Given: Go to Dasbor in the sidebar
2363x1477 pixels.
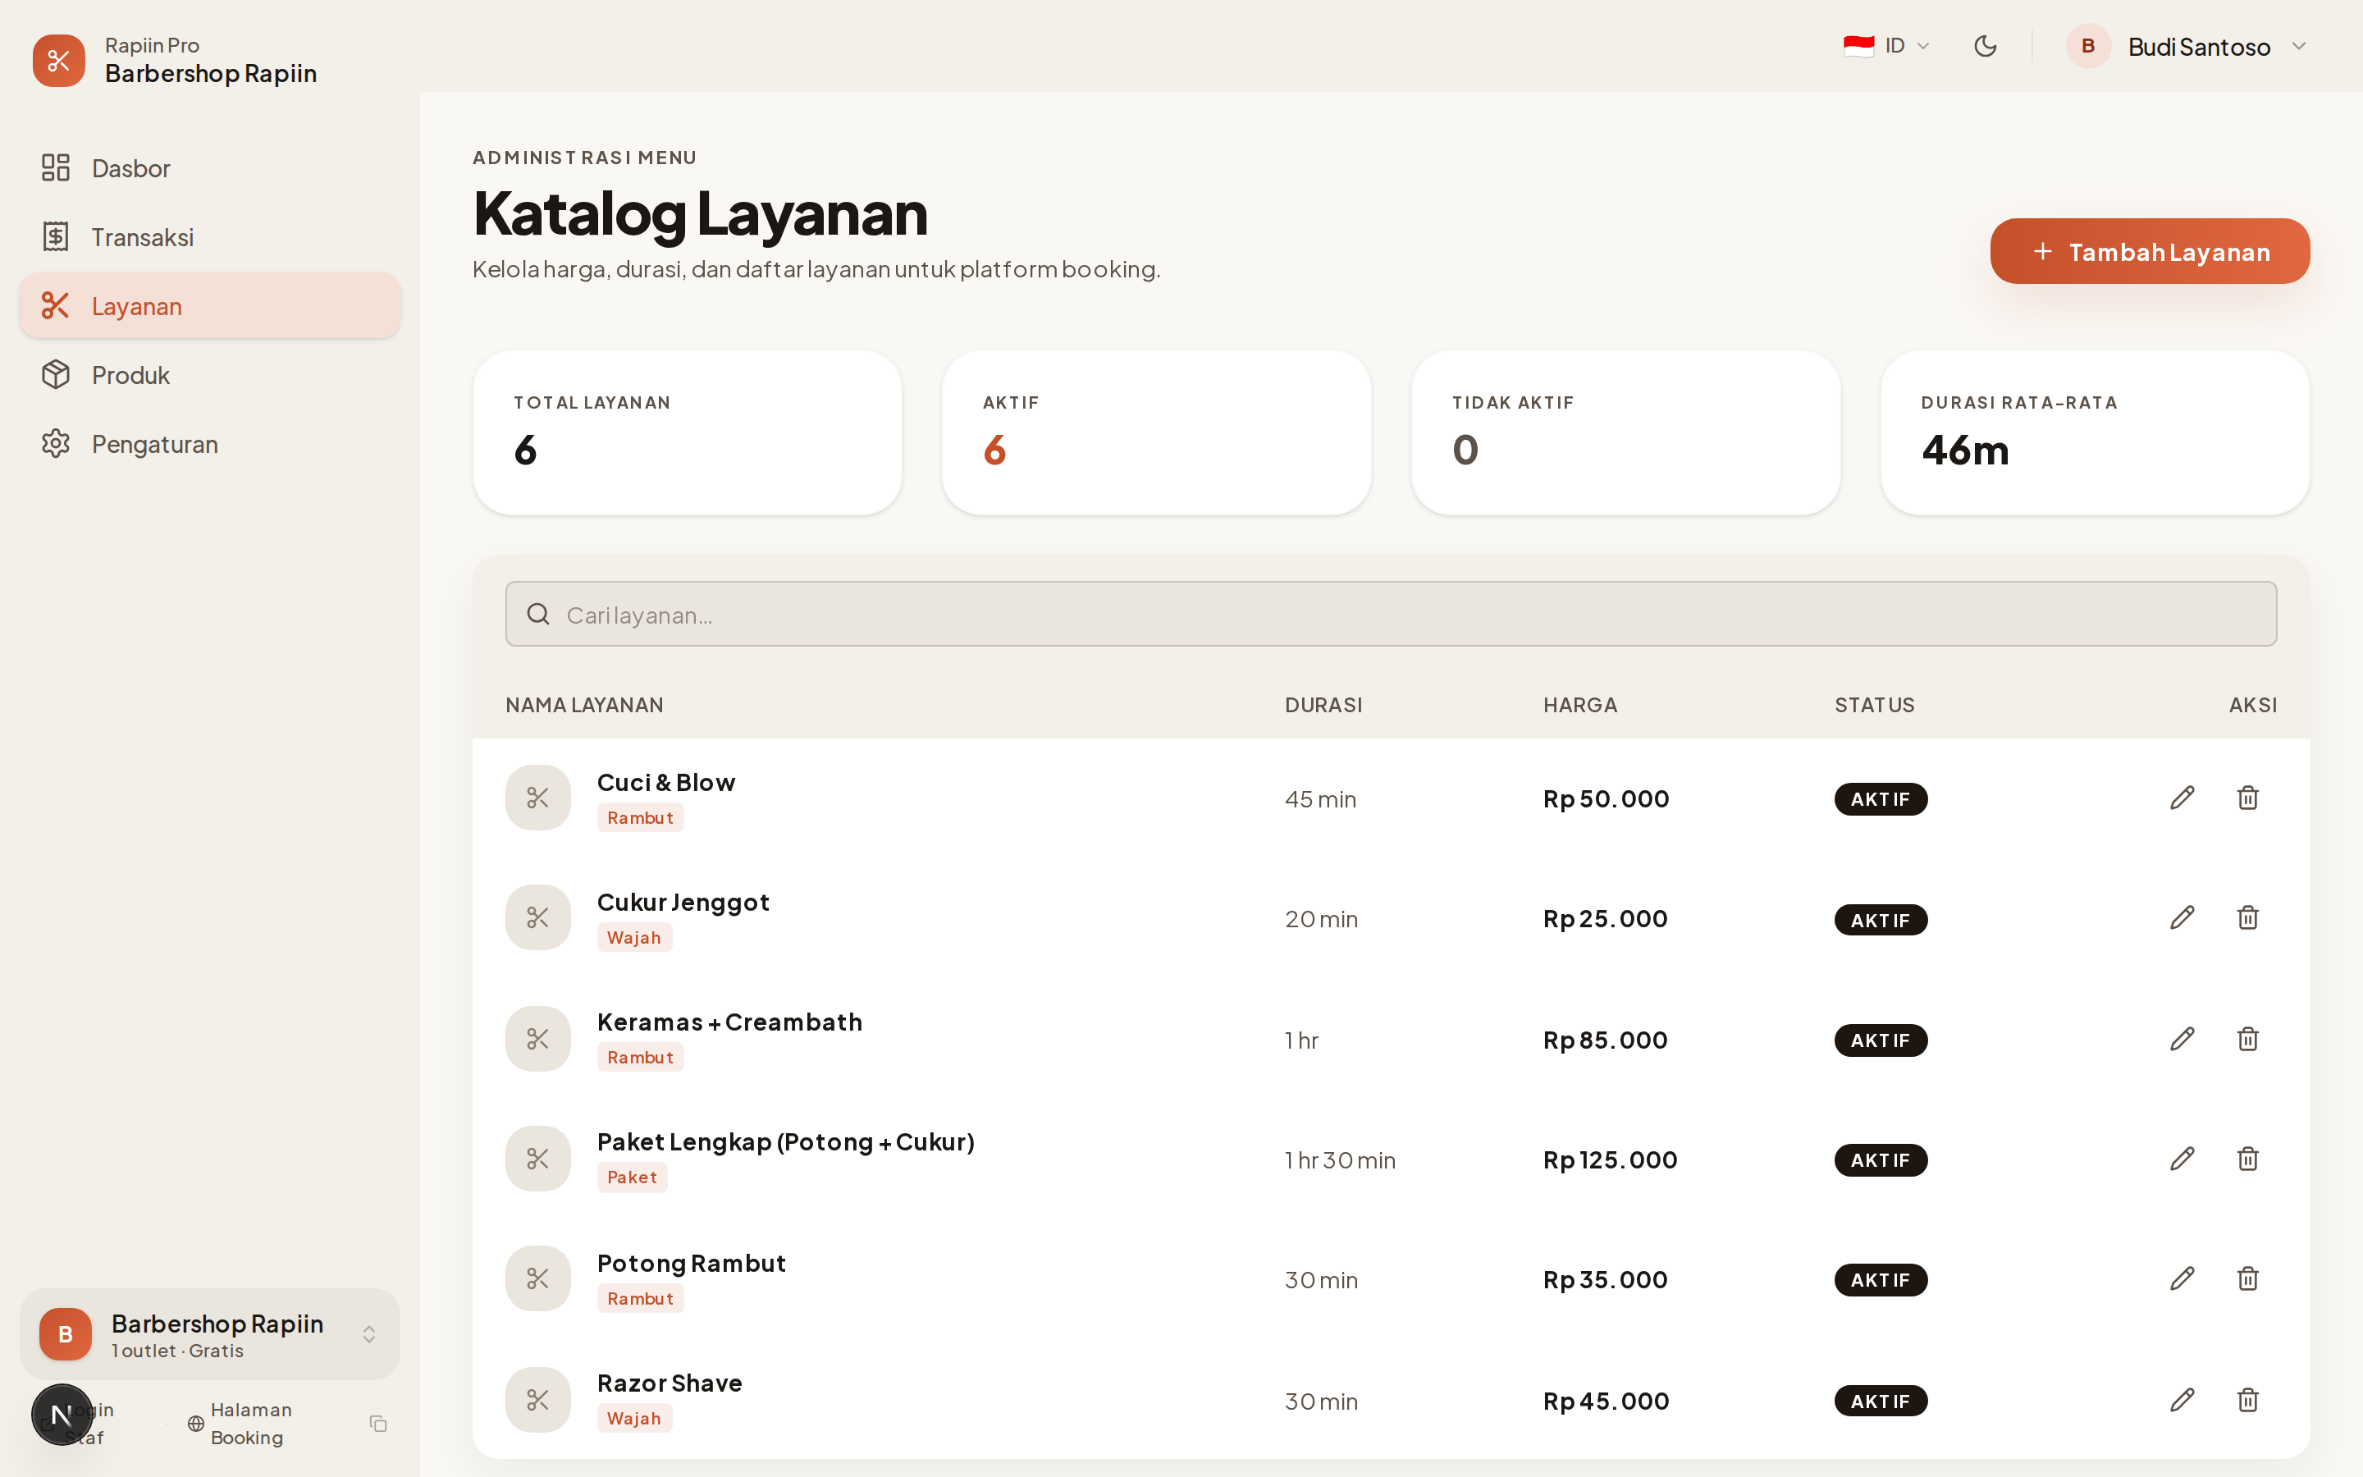Looking at the screenshot, I should click(130, 168).
